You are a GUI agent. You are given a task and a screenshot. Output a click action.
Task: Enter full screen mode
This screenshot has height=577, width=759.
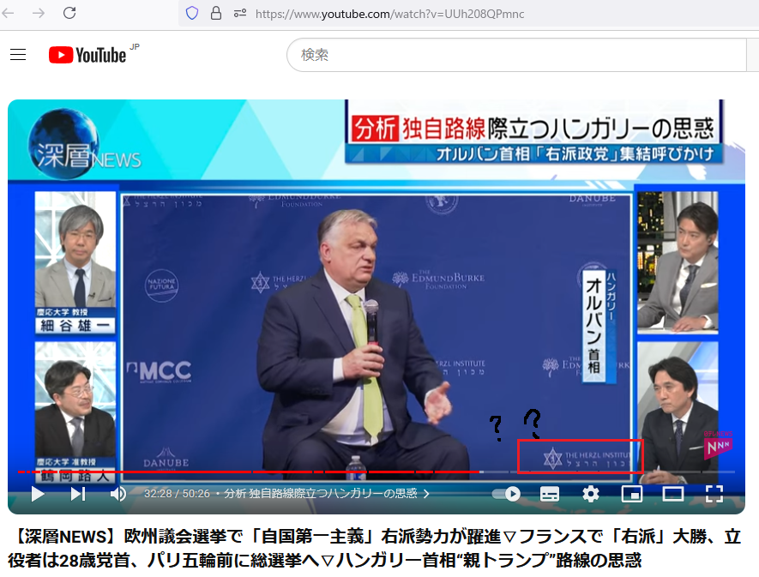click(x=714, y=494)
